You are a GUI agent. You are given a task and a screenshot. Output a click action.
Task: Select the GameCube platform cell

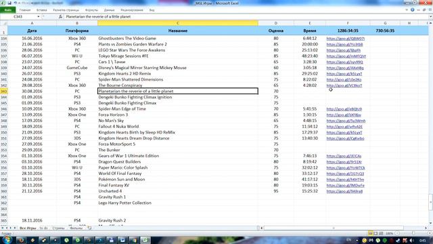coord(77,68)
